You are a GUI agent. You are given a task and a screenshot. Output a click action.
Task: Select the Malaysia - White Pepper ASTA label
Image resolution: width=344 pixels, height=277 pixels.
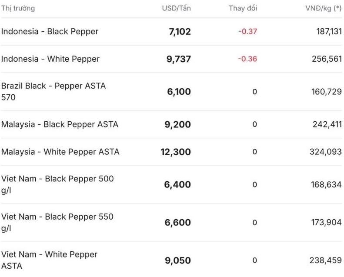coord(60,152)
